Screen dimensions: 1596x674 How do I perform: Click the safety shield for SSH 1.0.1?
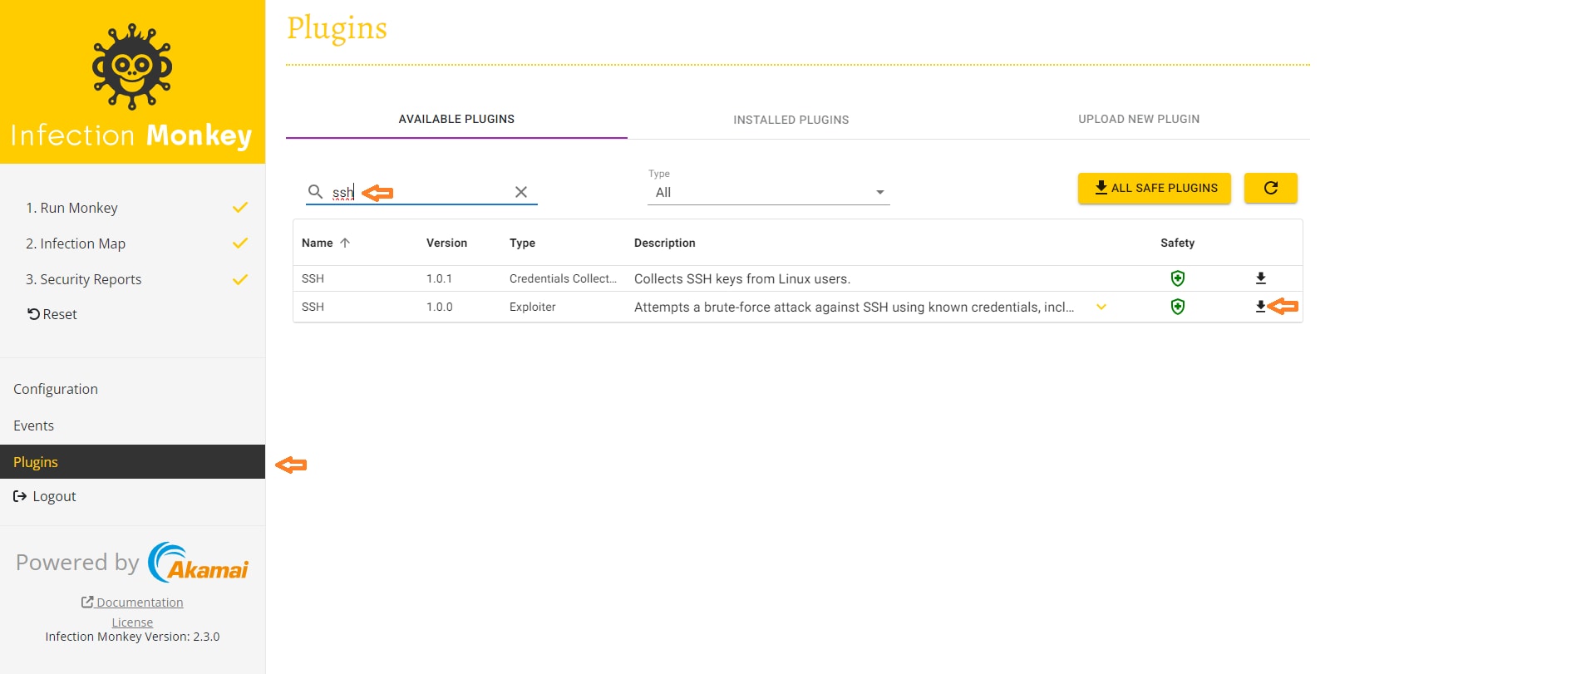(1177, 278)
